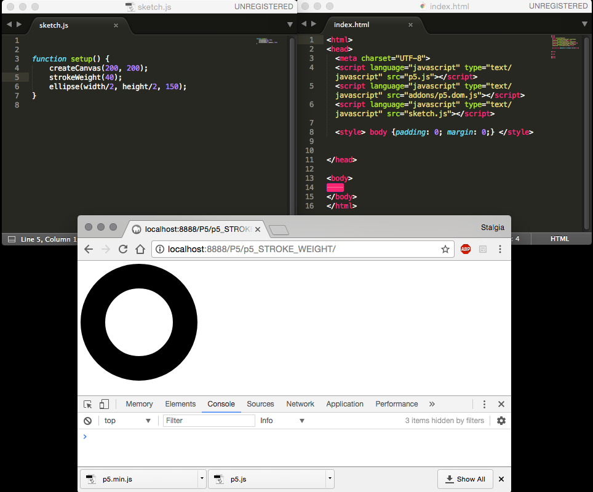This screenshot has width=593, height=492.
Task: Select the index.html editor tab
Action: (x=351, y=25)
